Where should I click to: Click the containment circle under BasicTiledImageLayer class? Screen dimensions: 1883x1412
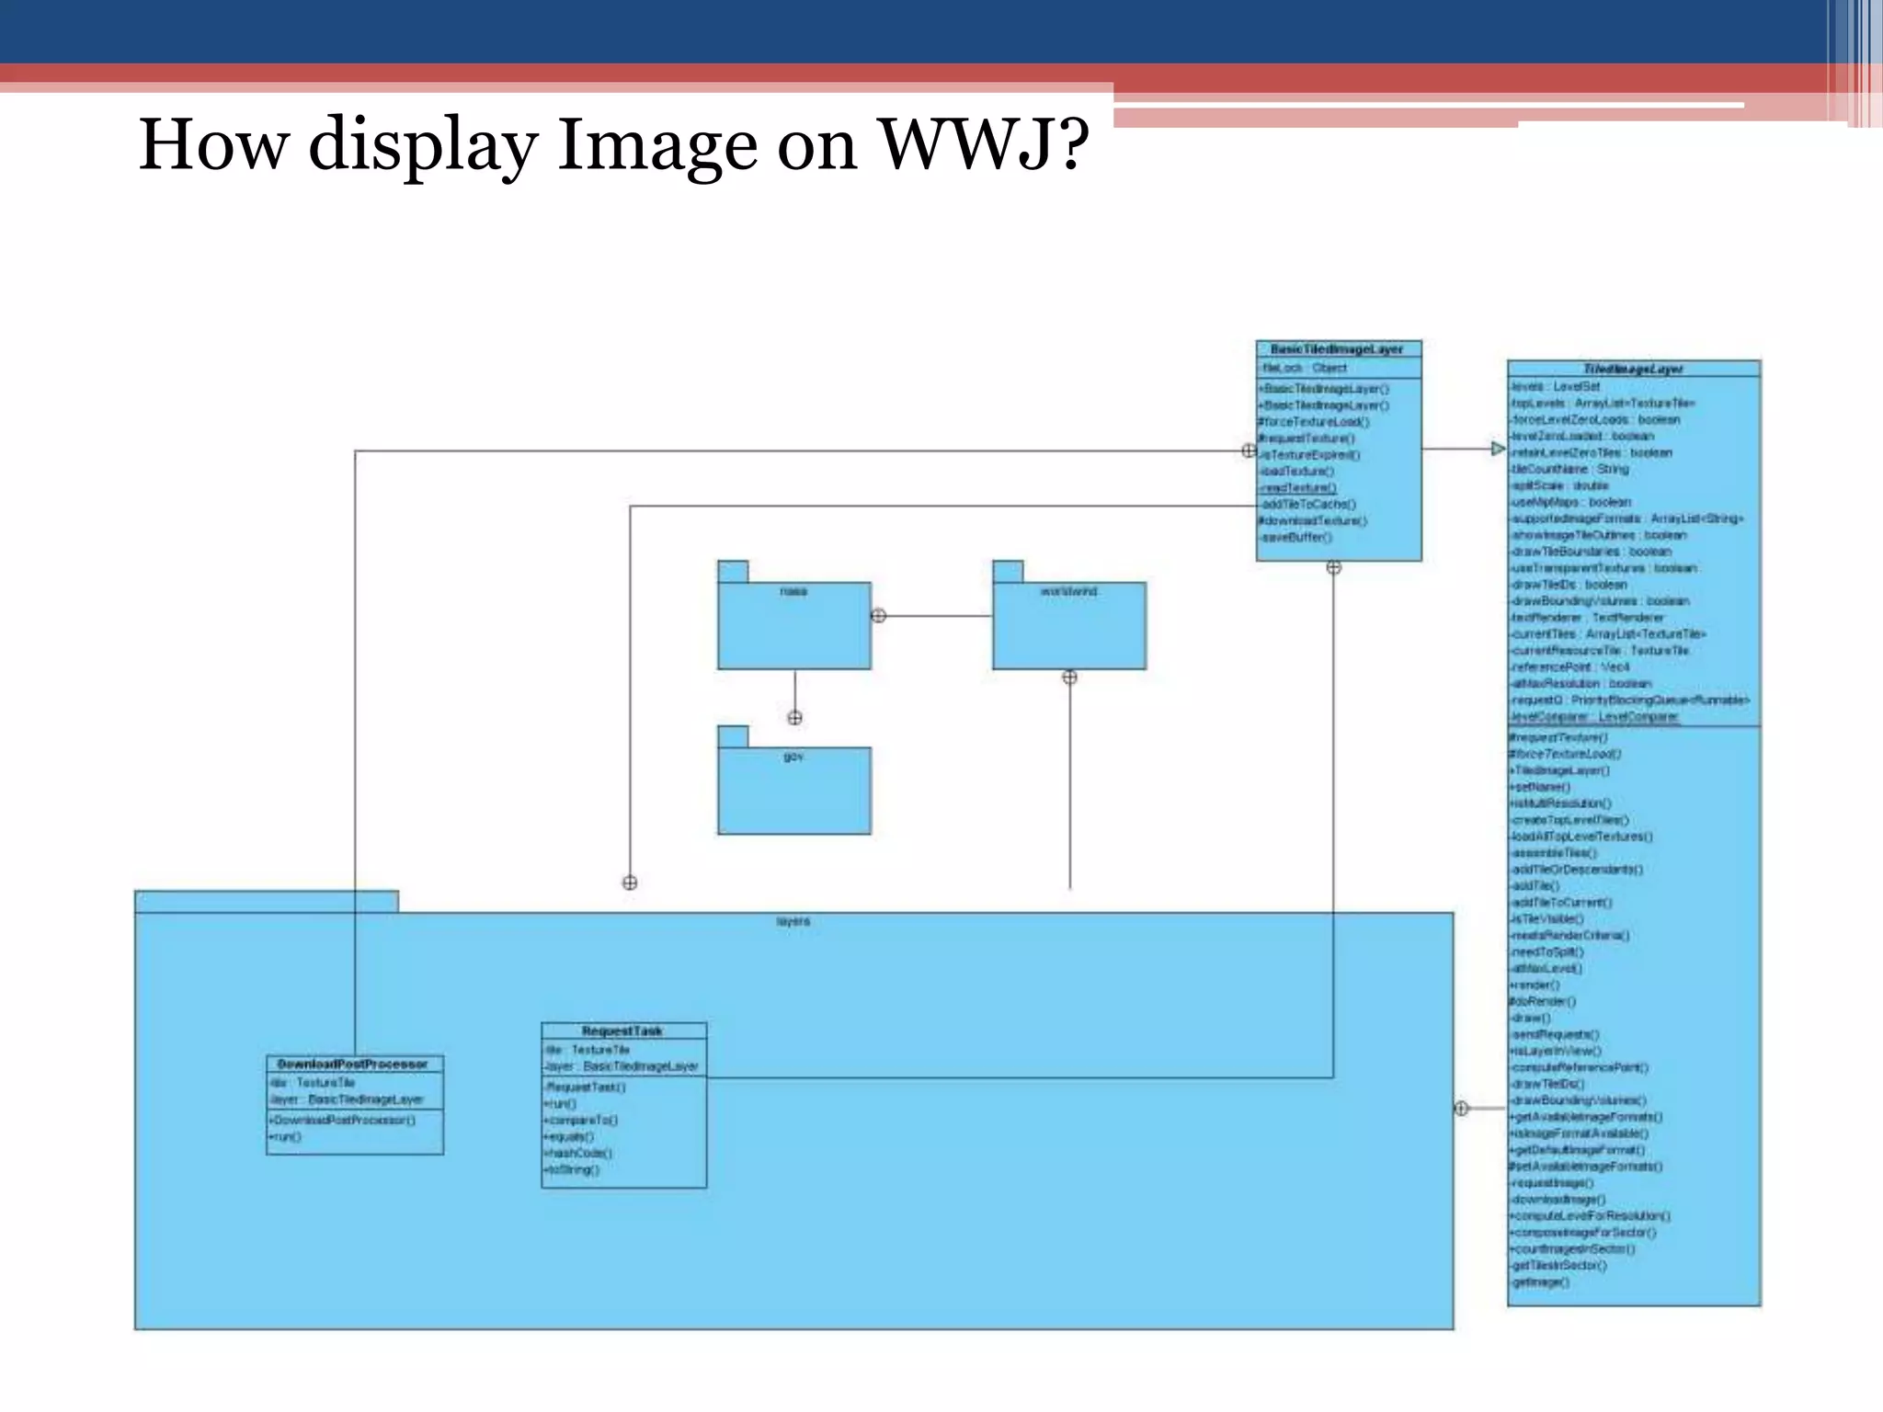(1334, 568)
